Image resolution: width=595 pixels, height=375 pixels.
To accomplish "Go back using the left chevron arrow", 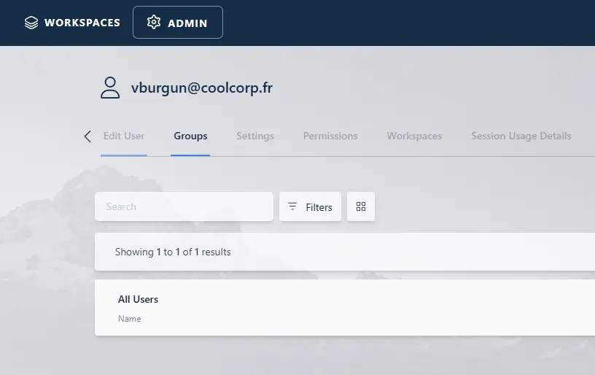I will (x=87, y=136).
